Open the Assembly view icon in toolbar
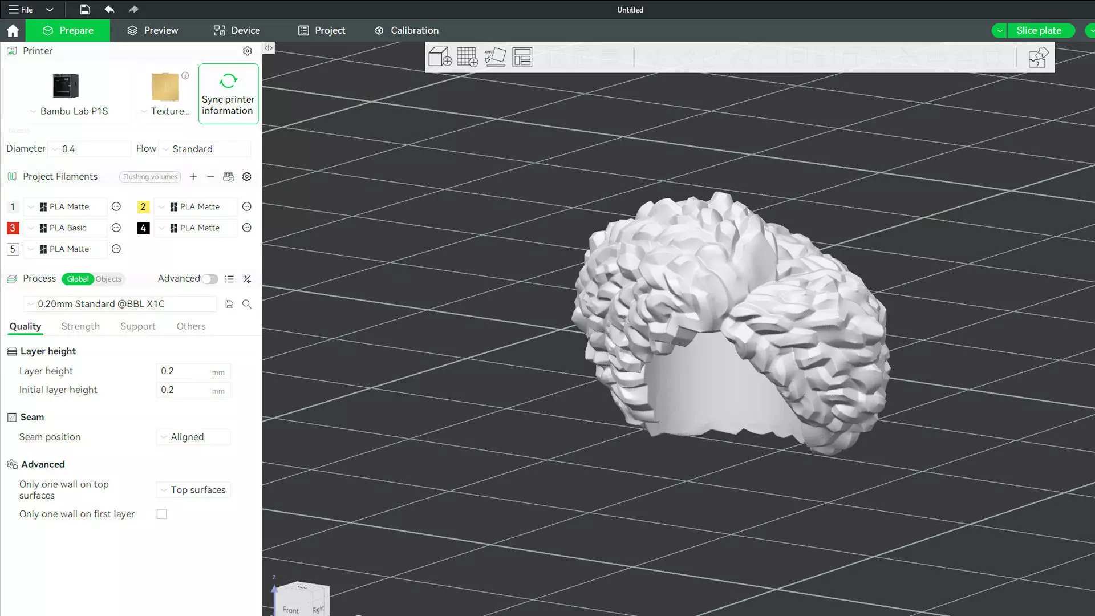This screenshot has height=616, width=1095. (1038, 57)
